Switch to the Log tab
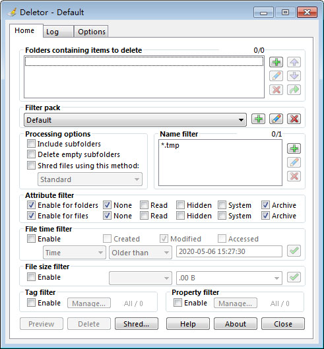The height and width of the screenshot is (349, 324). (58, 32)
